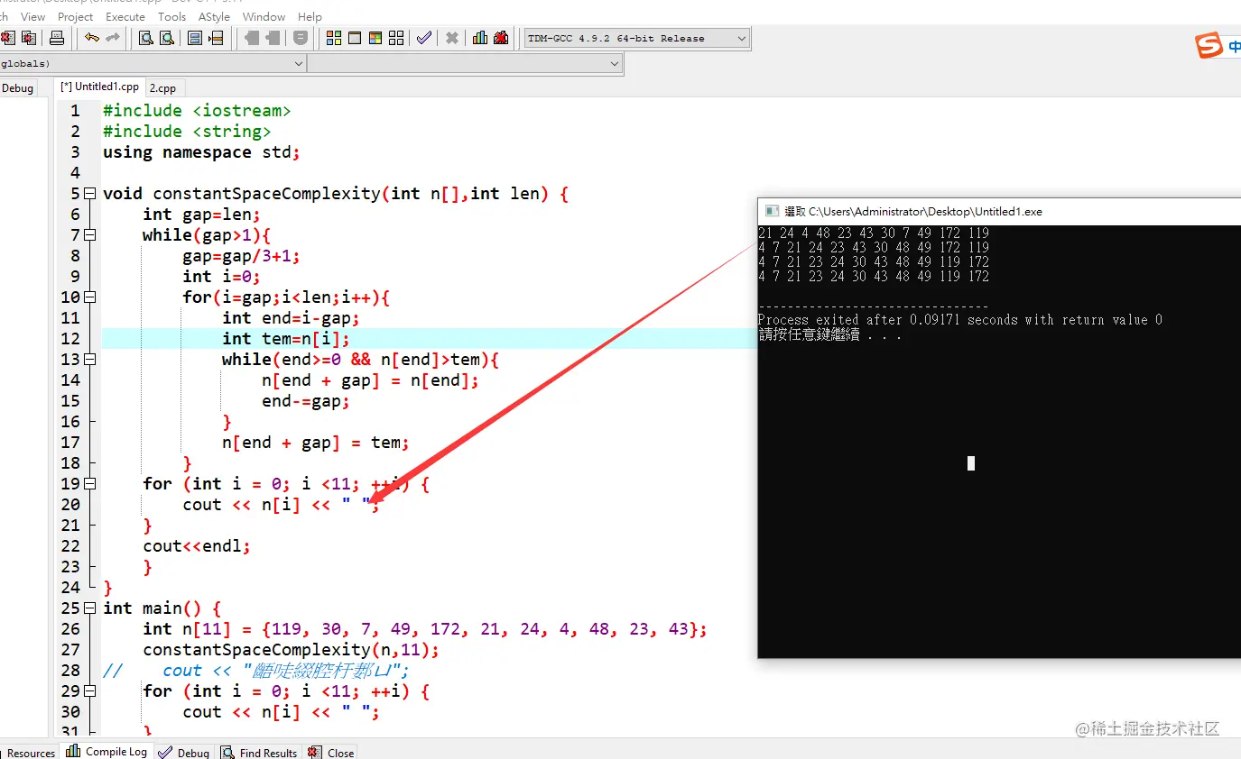Click the "#include <iostream>" line
1241x759 pixels.
[x=197, y=111]
